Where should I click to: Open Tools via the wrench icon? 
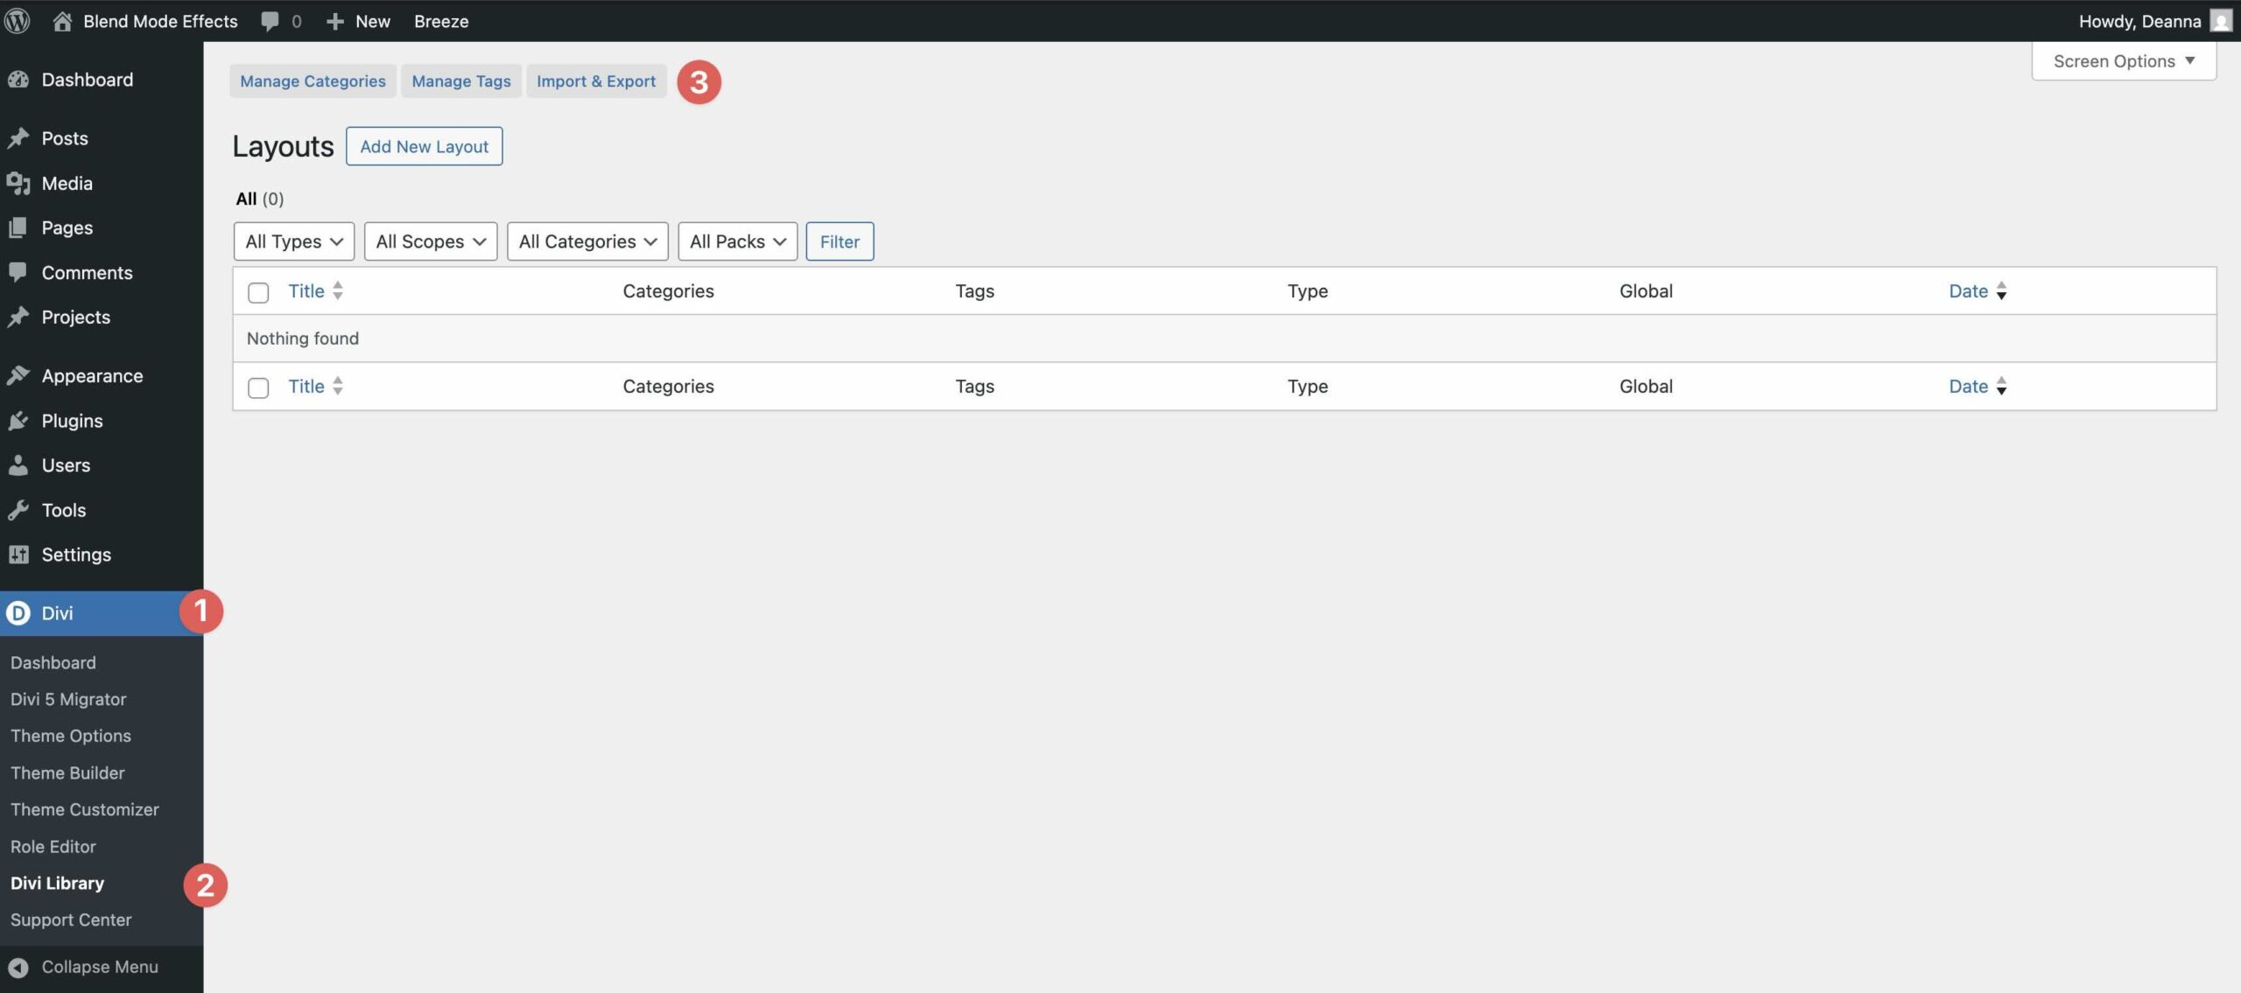coord(20,509)
